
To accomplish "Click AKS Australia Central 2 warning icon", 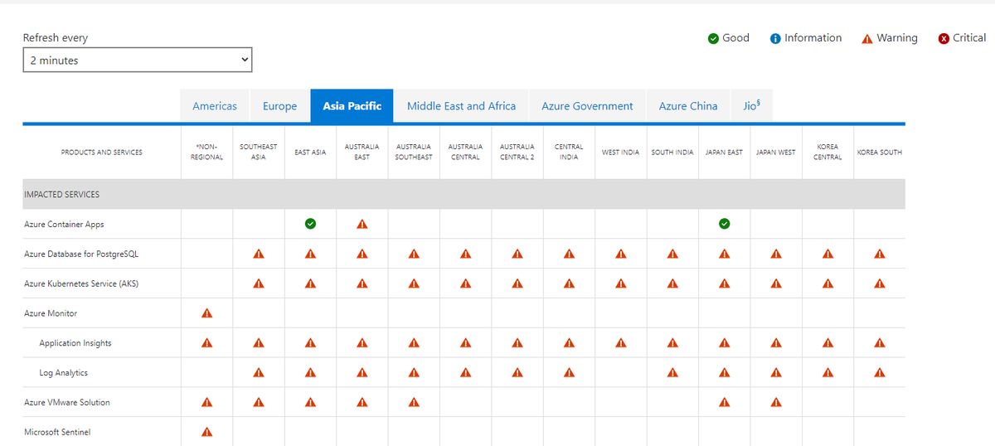I will (517, 284).
